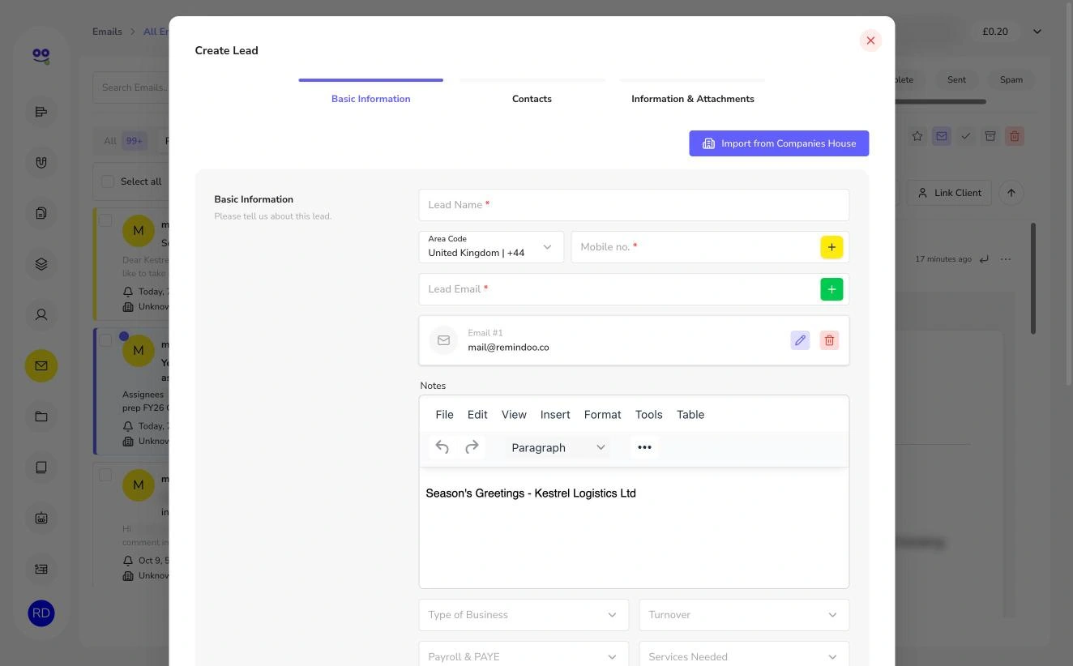1073x666 pixels.
Task: Redo edit in Notes editor
Action: 472,447
